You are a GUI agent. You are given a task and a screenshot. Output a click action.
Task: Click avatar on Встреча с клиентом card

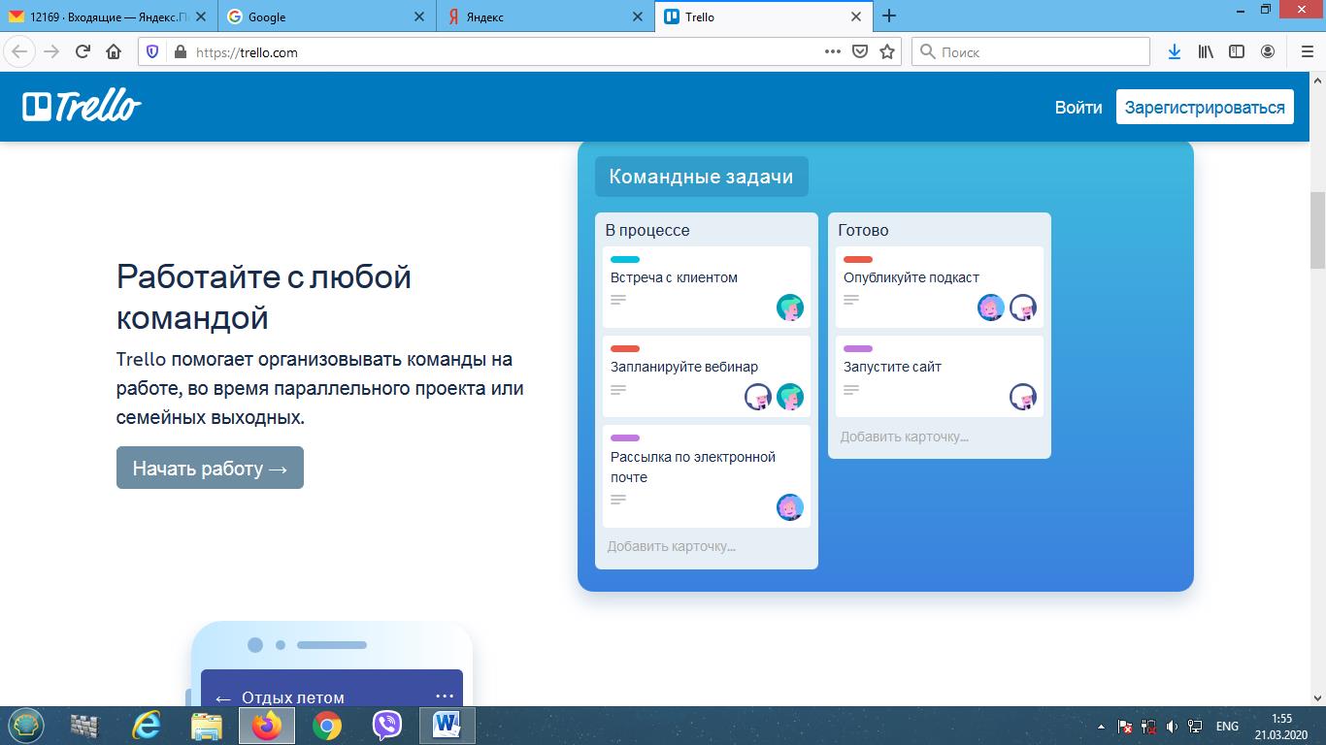790,308
